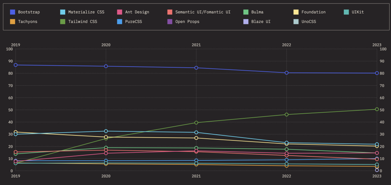
Task: Toggle the UnoCSS legend label
Action: click(x=308, y=22)
